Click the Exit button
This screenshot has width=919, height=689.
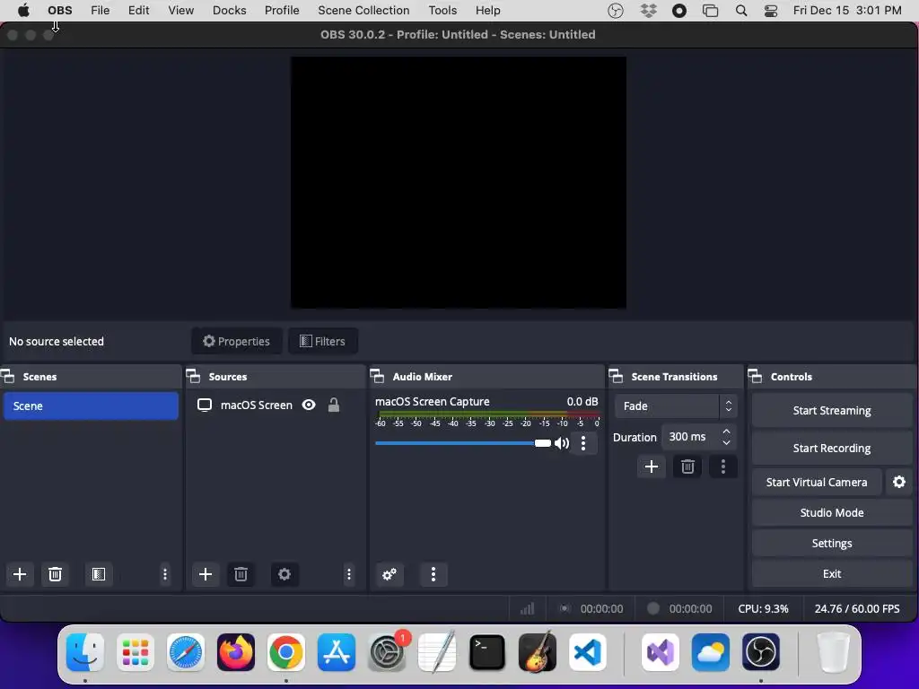click(832, 573)
